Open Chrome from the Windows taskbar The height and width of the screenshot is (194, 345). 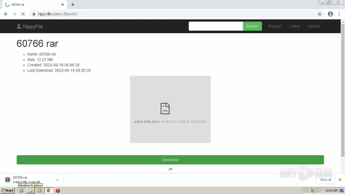click(49, 190)
